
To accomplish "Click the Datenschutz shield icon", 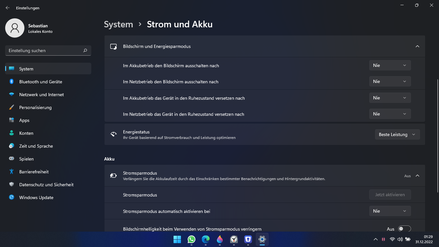I will click(x=12, y=185).
